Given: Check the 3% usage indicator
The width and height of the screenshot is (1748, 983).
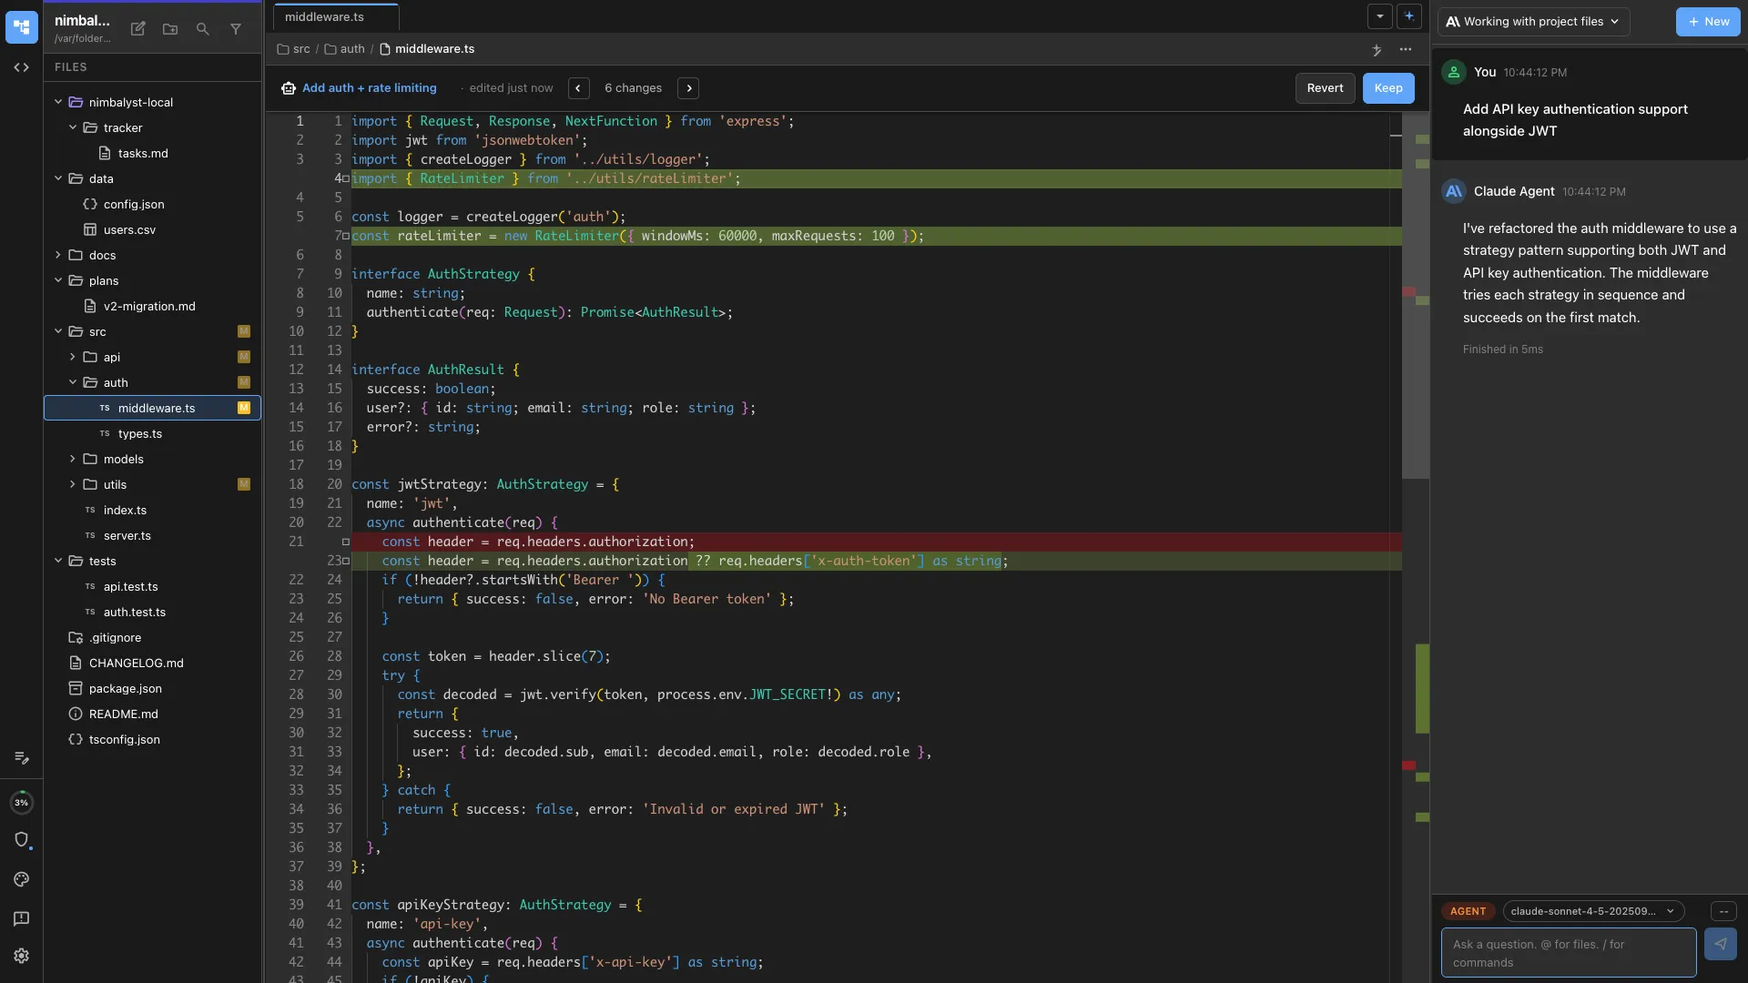Looking at the screenshot, I should pos(22,803).
